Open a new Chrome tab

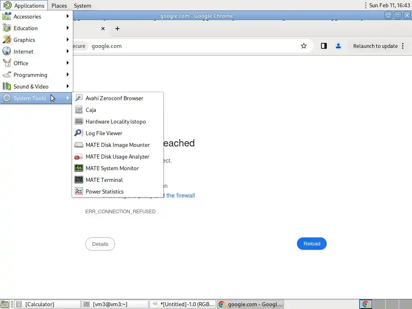tap(117, 29)
